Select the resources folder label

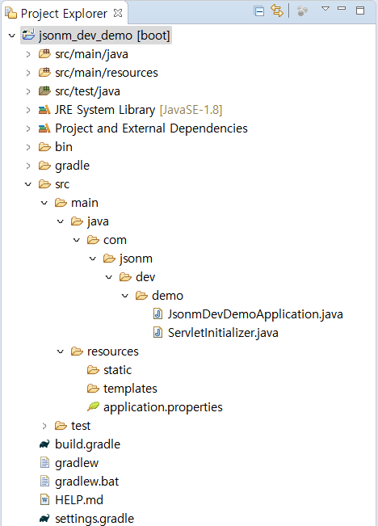113,351
